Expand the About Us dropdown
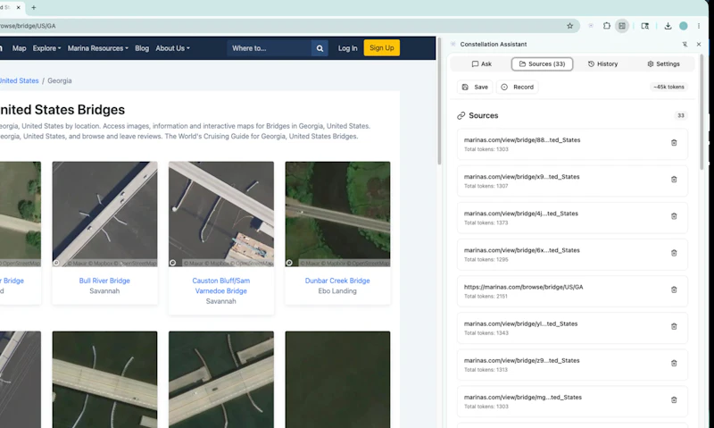Viewport: 714px width, 428px height. pyautogui.click(x=172, y=48)
